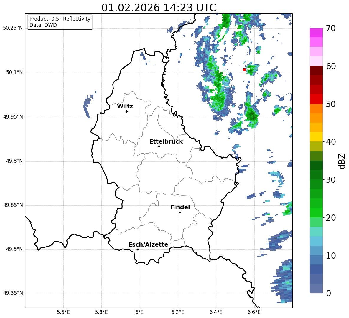Click the longitude label '5.6°E'

(x=63, y=312)
